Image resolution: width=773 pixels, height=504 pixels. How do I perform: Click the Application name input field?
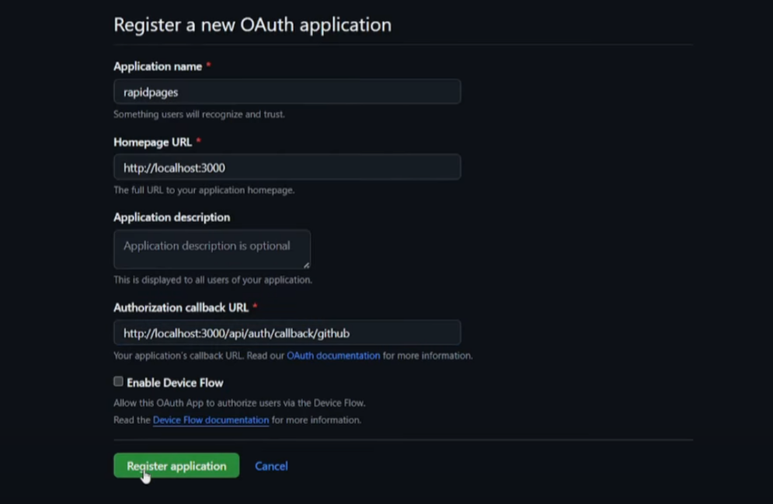pos(287,92)
